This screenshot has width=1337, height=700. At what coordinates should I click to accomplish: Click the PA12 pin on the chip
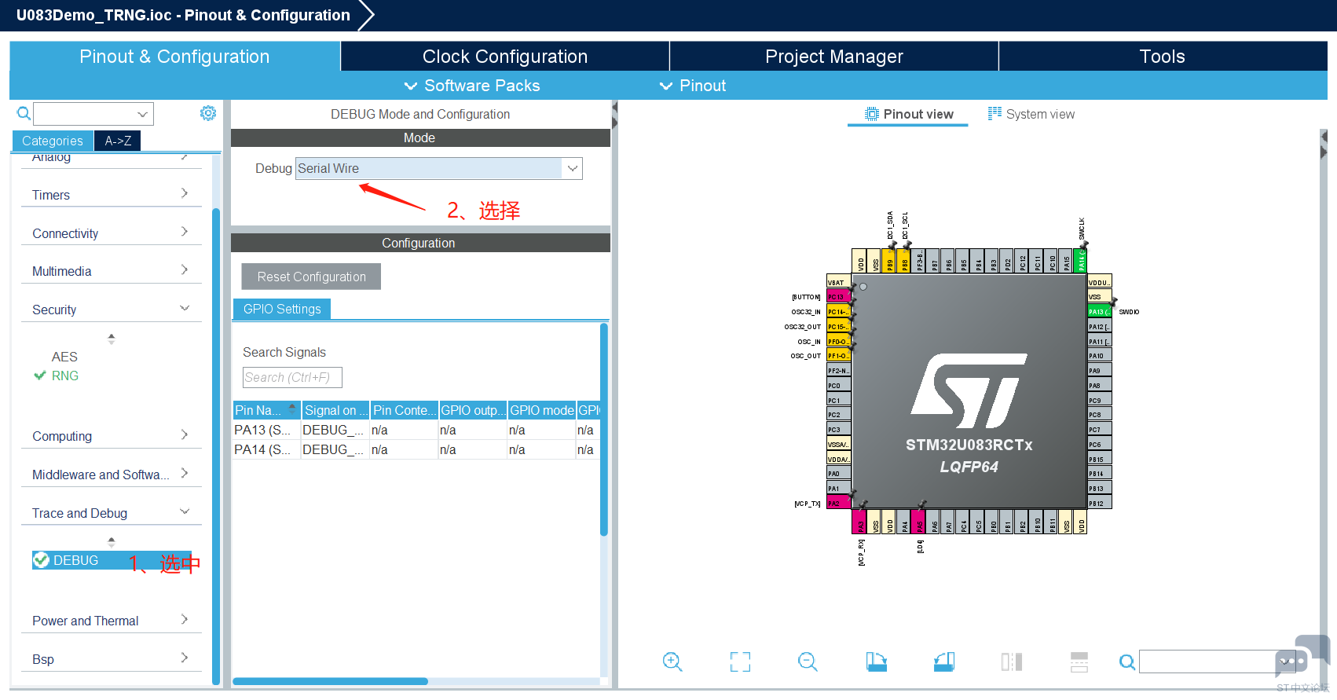(x=1100, y=327)
